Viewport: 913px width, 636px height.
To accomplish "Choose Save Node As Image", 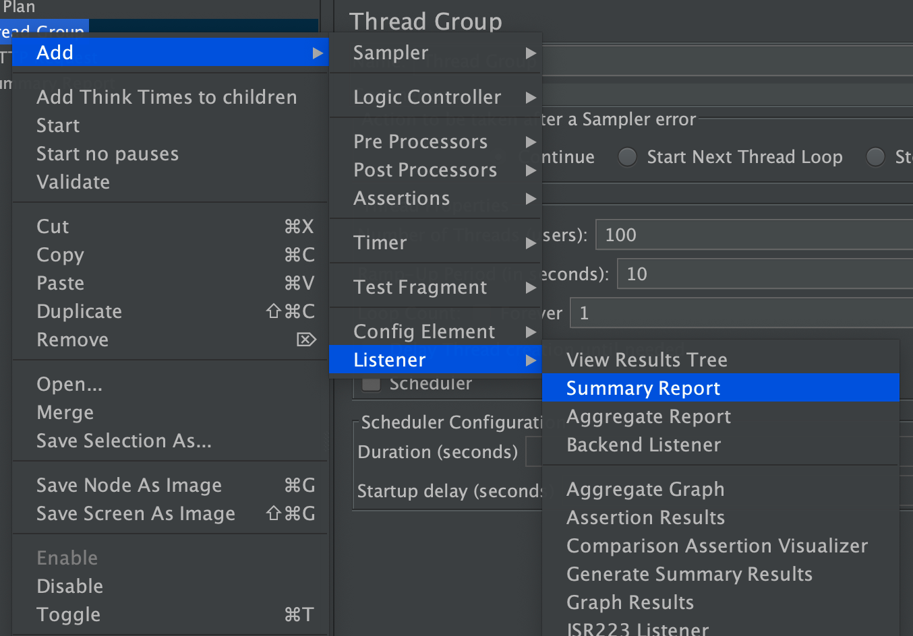I will tap(129, 484).
